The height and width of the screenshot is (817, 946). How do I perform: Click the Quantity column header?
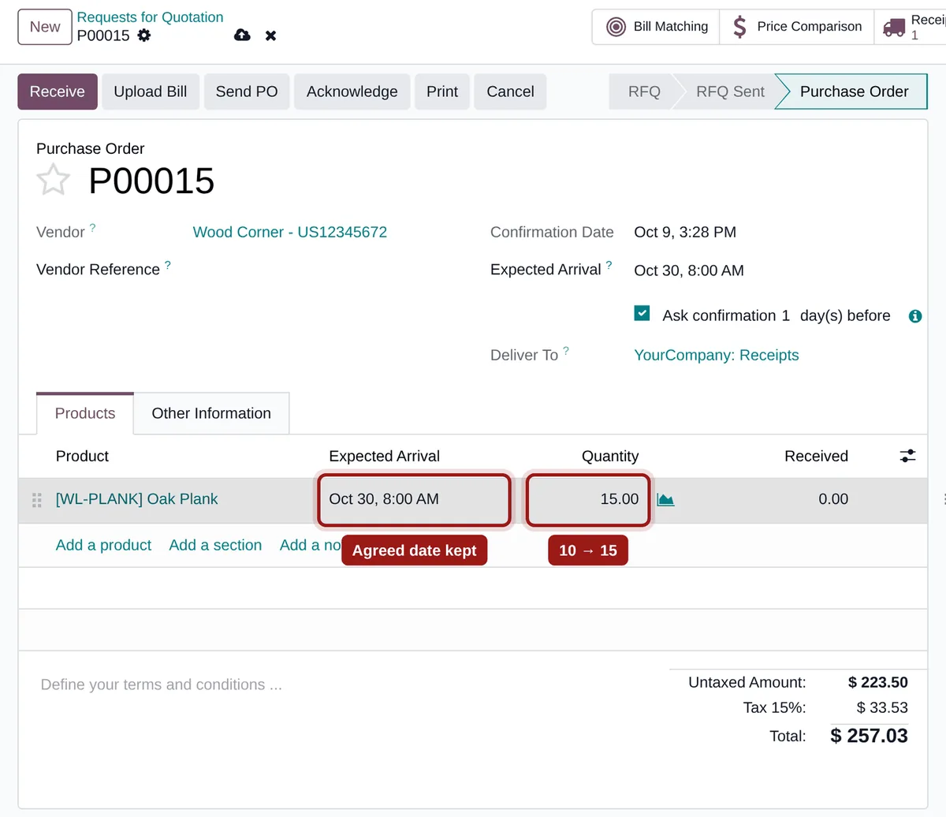(610, 456)
